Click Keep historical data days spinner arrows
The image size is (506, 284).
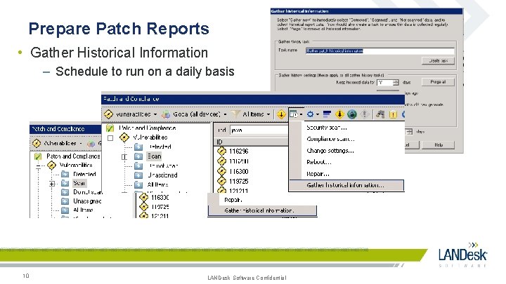coord(396,83)
